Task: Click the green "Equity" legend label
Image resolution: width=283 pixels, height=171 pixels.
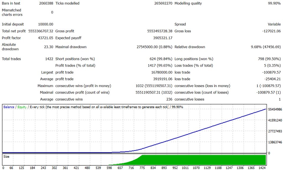Action: (x=22, y=107)
